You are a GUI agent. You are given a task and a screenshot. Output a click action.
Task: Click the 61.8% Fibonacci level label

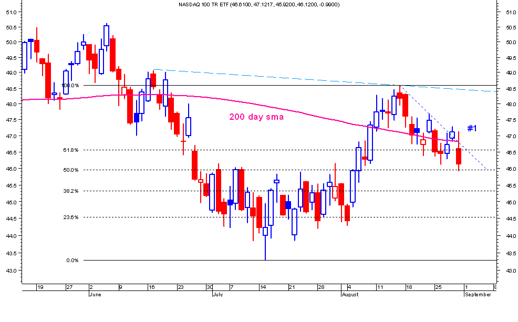pos(71,150)
